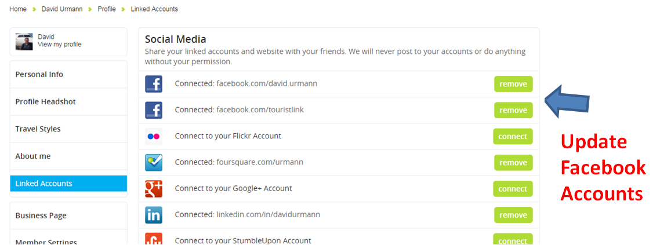
Task: Open the Personal Info section
Action: [x=68, y=74]
